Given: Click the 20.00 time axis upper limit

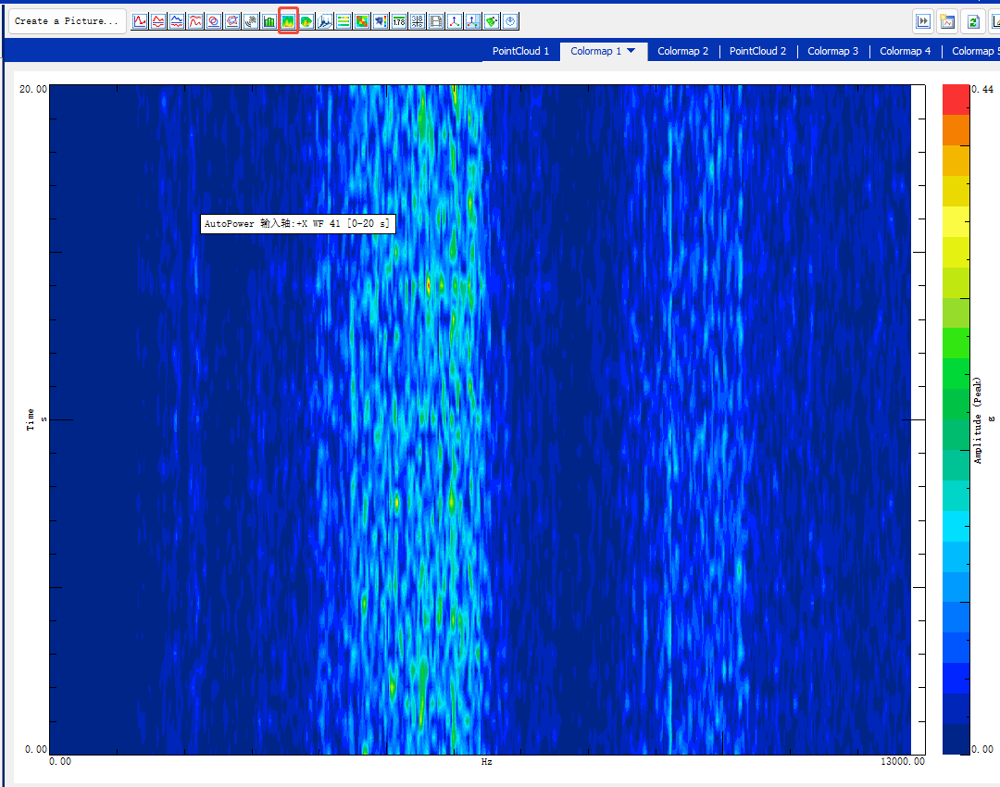Looking at the screenshot, I should pyautogui.click(x=33, y=89).
